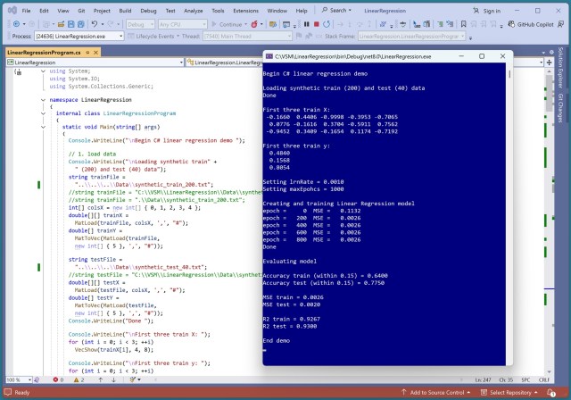Click Add to Source Control
Image resolution: width=571 pixels, height=400 pixels.
[x=437, y=393]
